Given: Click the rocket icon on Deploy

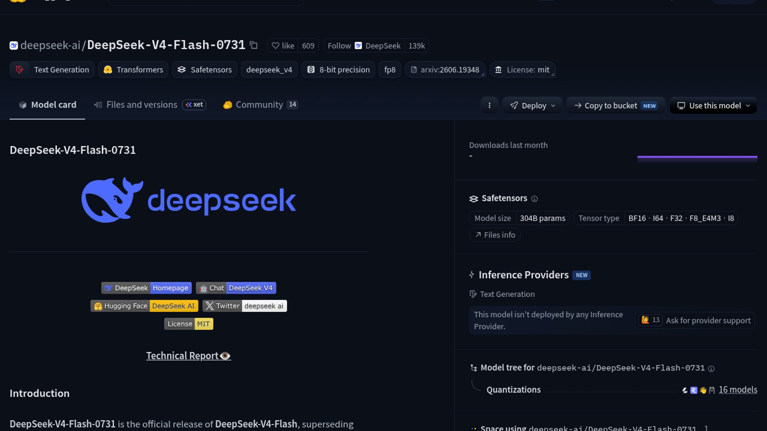Looking at the screenshot, I should (x=514, y=105).
